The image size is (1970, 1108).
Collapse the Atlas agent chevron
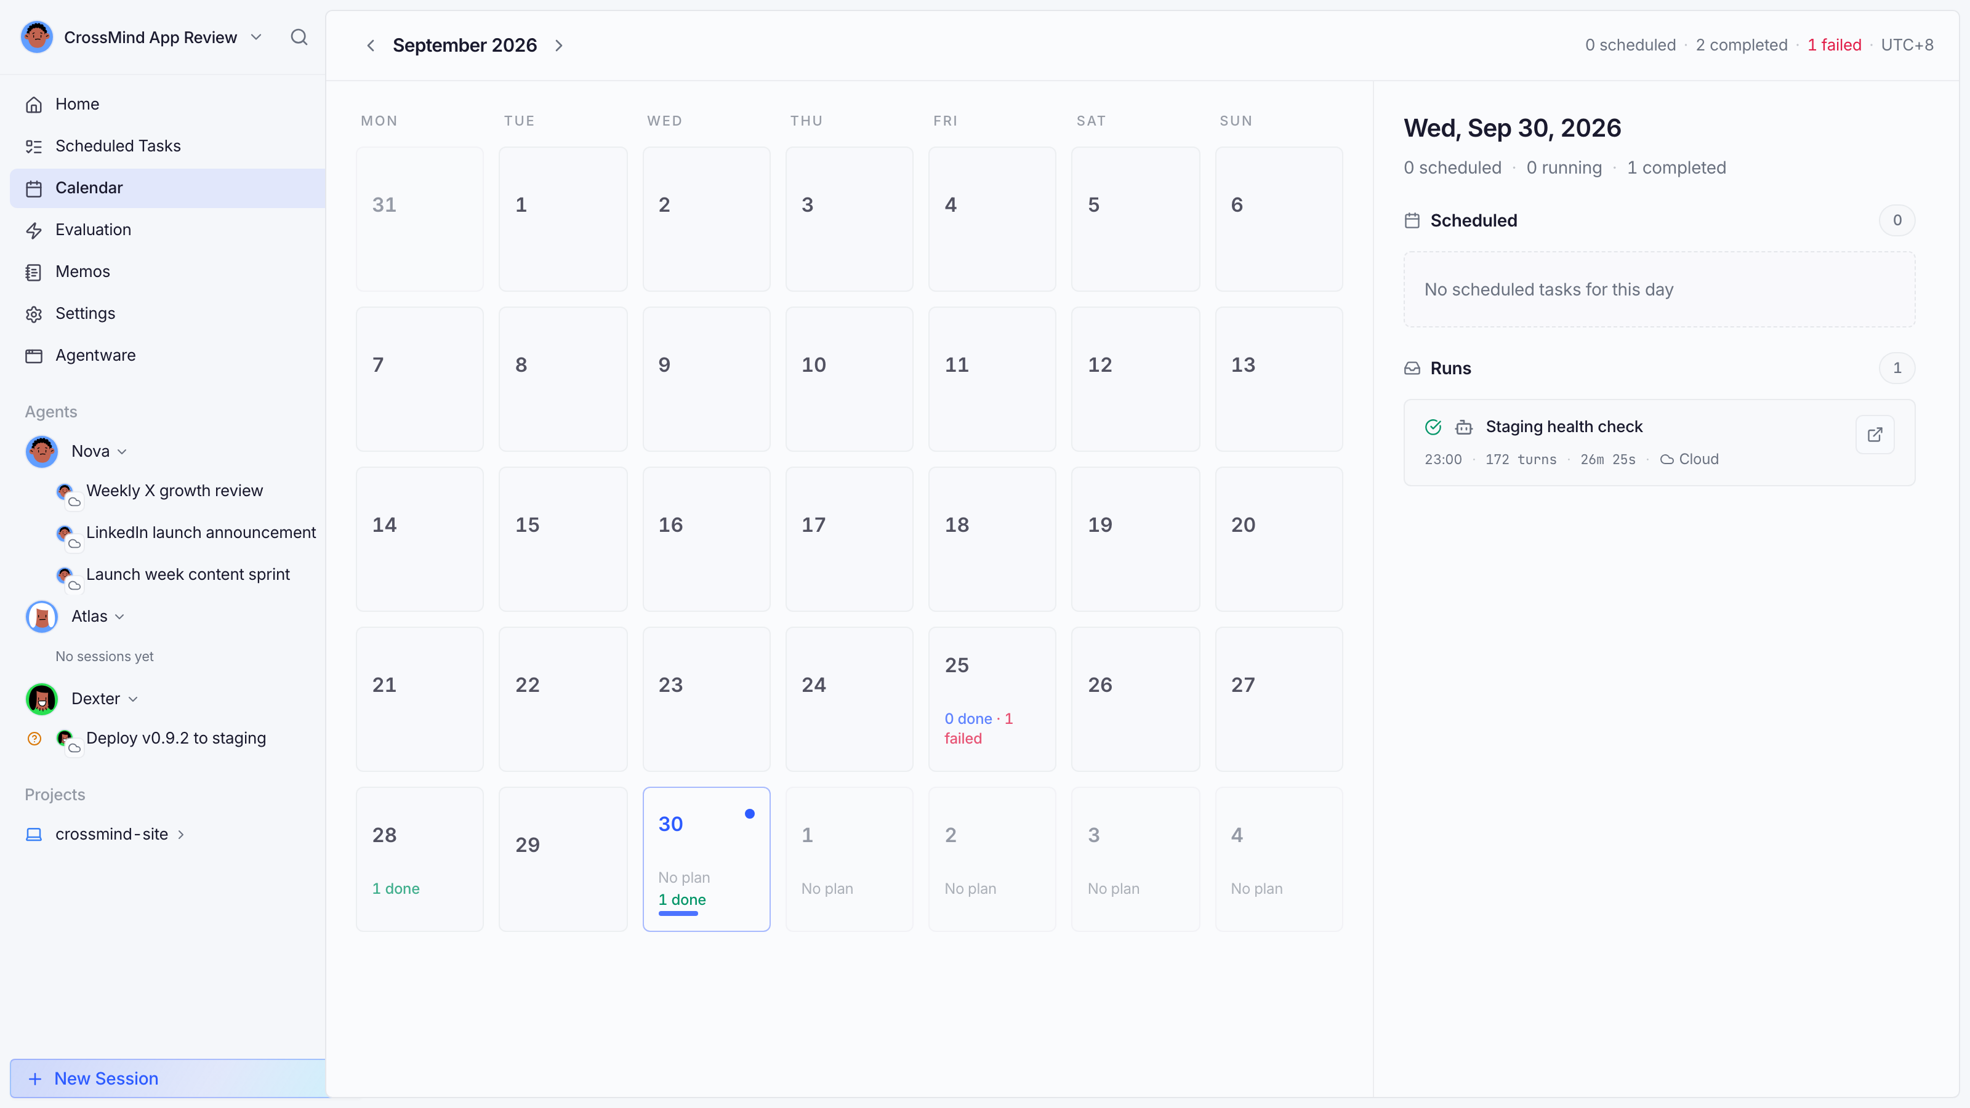click(119, 617)
